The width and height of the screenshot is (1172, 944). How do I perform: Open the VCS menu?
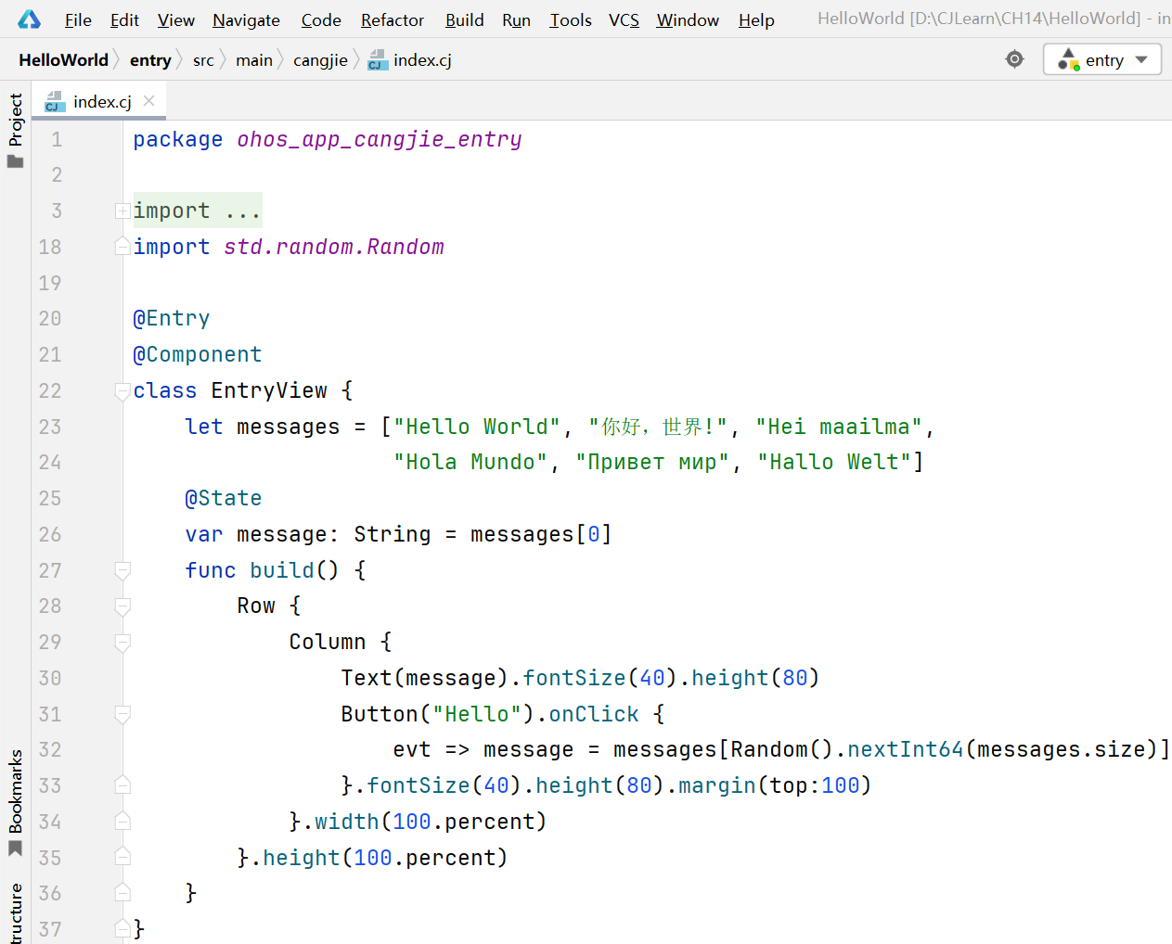624,19
